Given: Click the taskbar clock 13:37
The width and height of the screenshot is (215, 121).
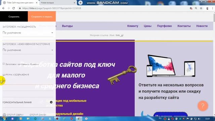Looking at the screenshot, I should (208, 119).
